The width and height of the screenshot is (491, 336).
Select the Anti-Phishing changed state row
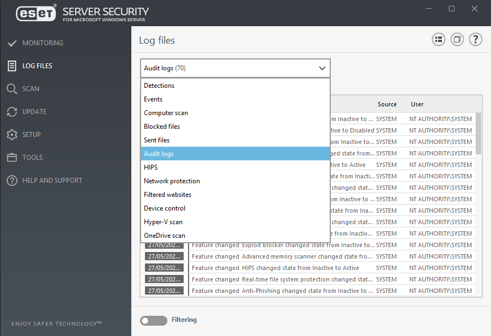[x=308, y=291]
